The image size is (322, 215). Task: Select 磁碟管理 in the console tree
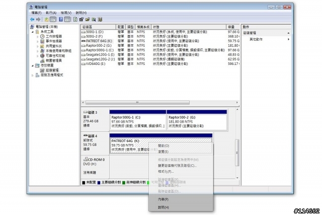52,70
